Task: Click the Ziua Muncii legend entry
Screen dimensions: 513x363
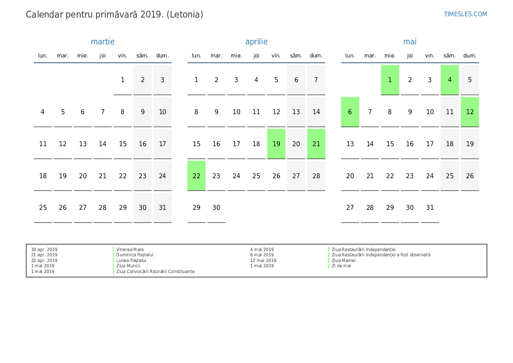Action: pyautogui.click(x=128, y=266)
